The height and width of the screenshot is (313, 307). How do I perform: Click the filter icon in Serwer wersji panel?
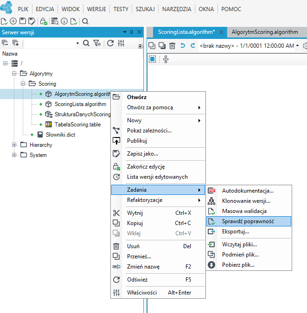point(97,43)
